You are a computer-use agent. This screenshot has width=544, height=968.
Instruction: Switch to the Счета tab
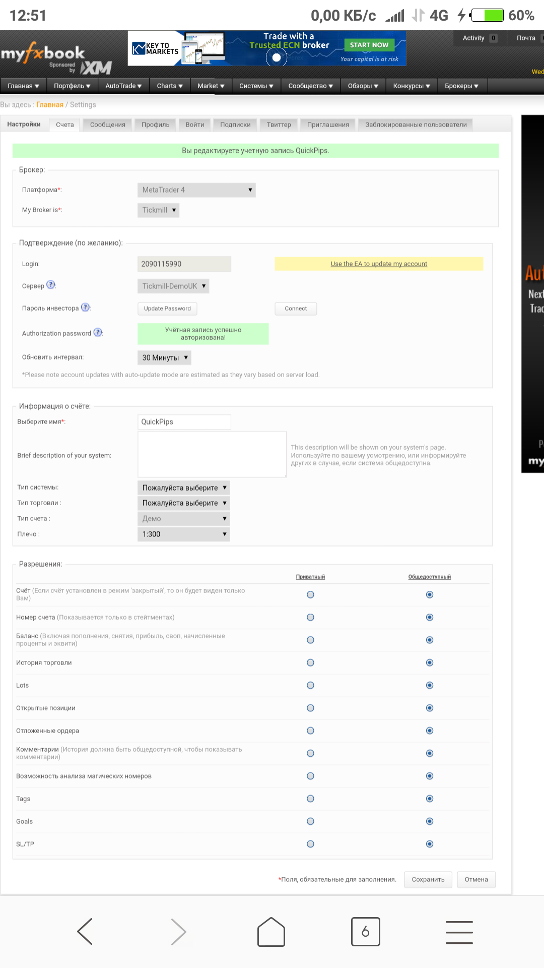click(x=65, y=125)
